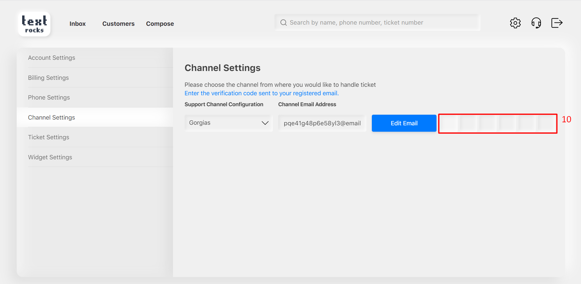
Task: Go to the Customers page
Action: pyautogui.click(x=118, y=24)
